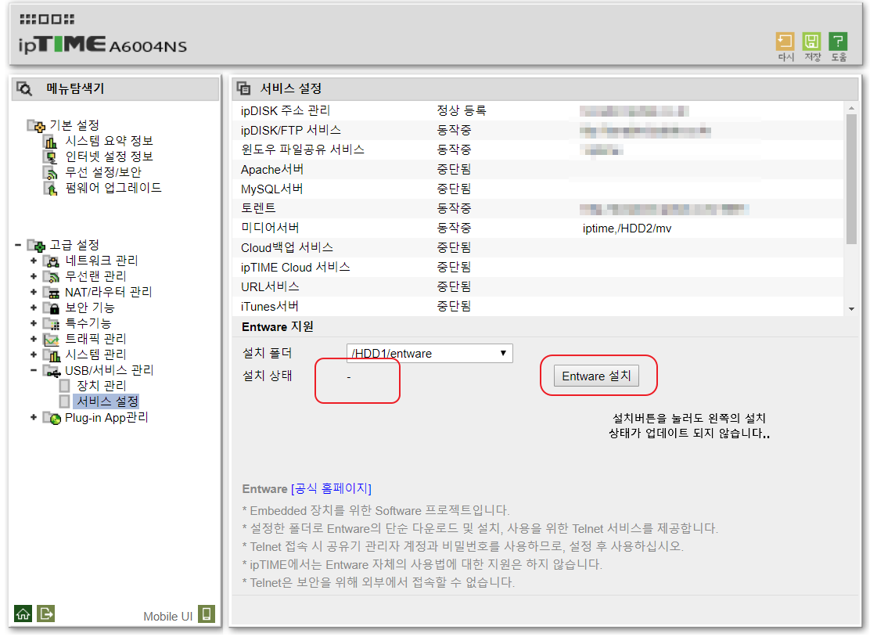Collapse the 고급 설정 tree node
The height and width of the screenshot is (637, 877).
(18, 245)
